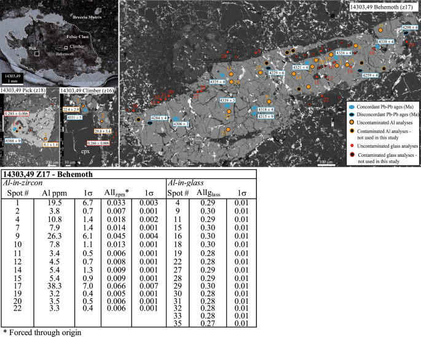Click the '14303,49 Z17 - Behemoth' table title
This screenshot has height=337, width=421.
pyautogui.click(x=48, y=174)
